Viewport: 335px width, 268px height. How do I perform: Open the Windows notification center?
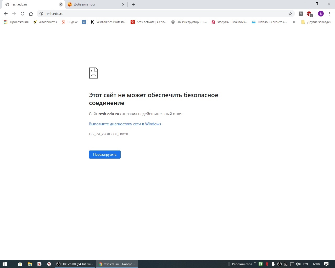326,264
